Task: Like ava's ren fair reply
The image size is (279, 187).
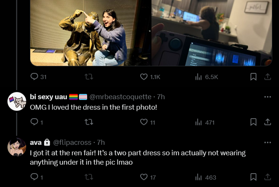Action: click(x=148, y=177)
